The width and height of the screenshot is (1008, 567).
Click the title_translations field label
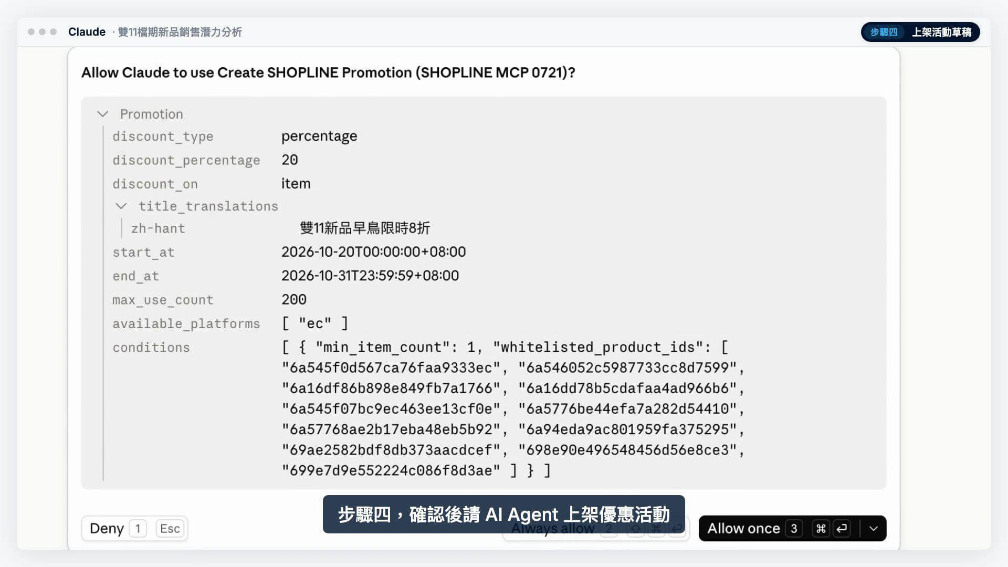(x=208, y=206)
